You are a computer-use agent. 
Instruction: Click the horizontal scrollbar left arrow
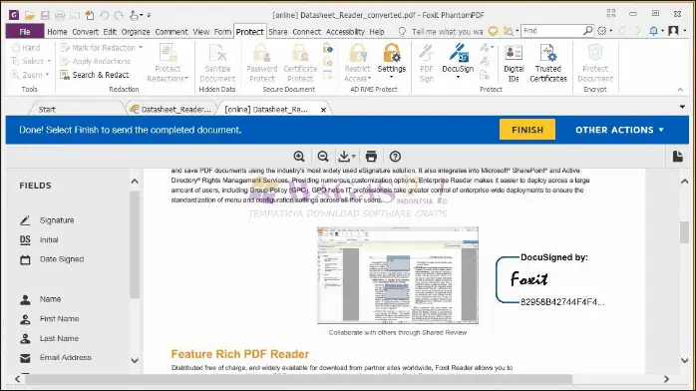pyautogui.click(x=17, y=379)
